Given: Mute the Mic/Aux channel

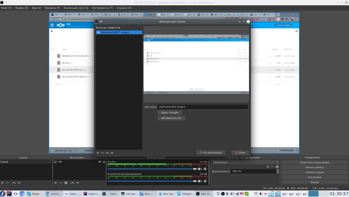Looking at the screenshot, I should [x=200, y=169].
